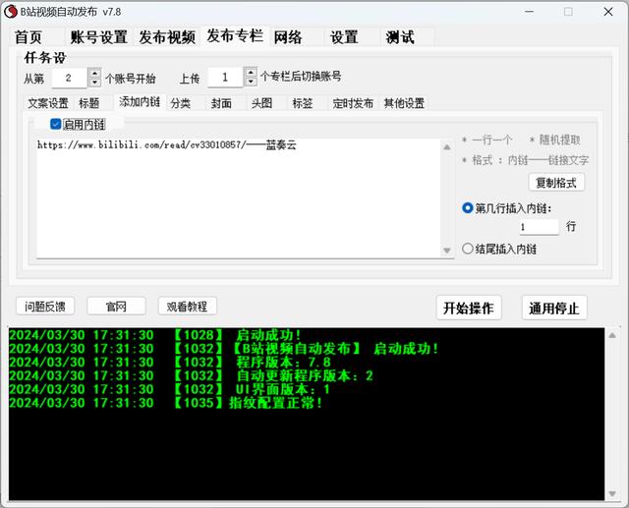Select 结尾插入内链 radio option

468,249
